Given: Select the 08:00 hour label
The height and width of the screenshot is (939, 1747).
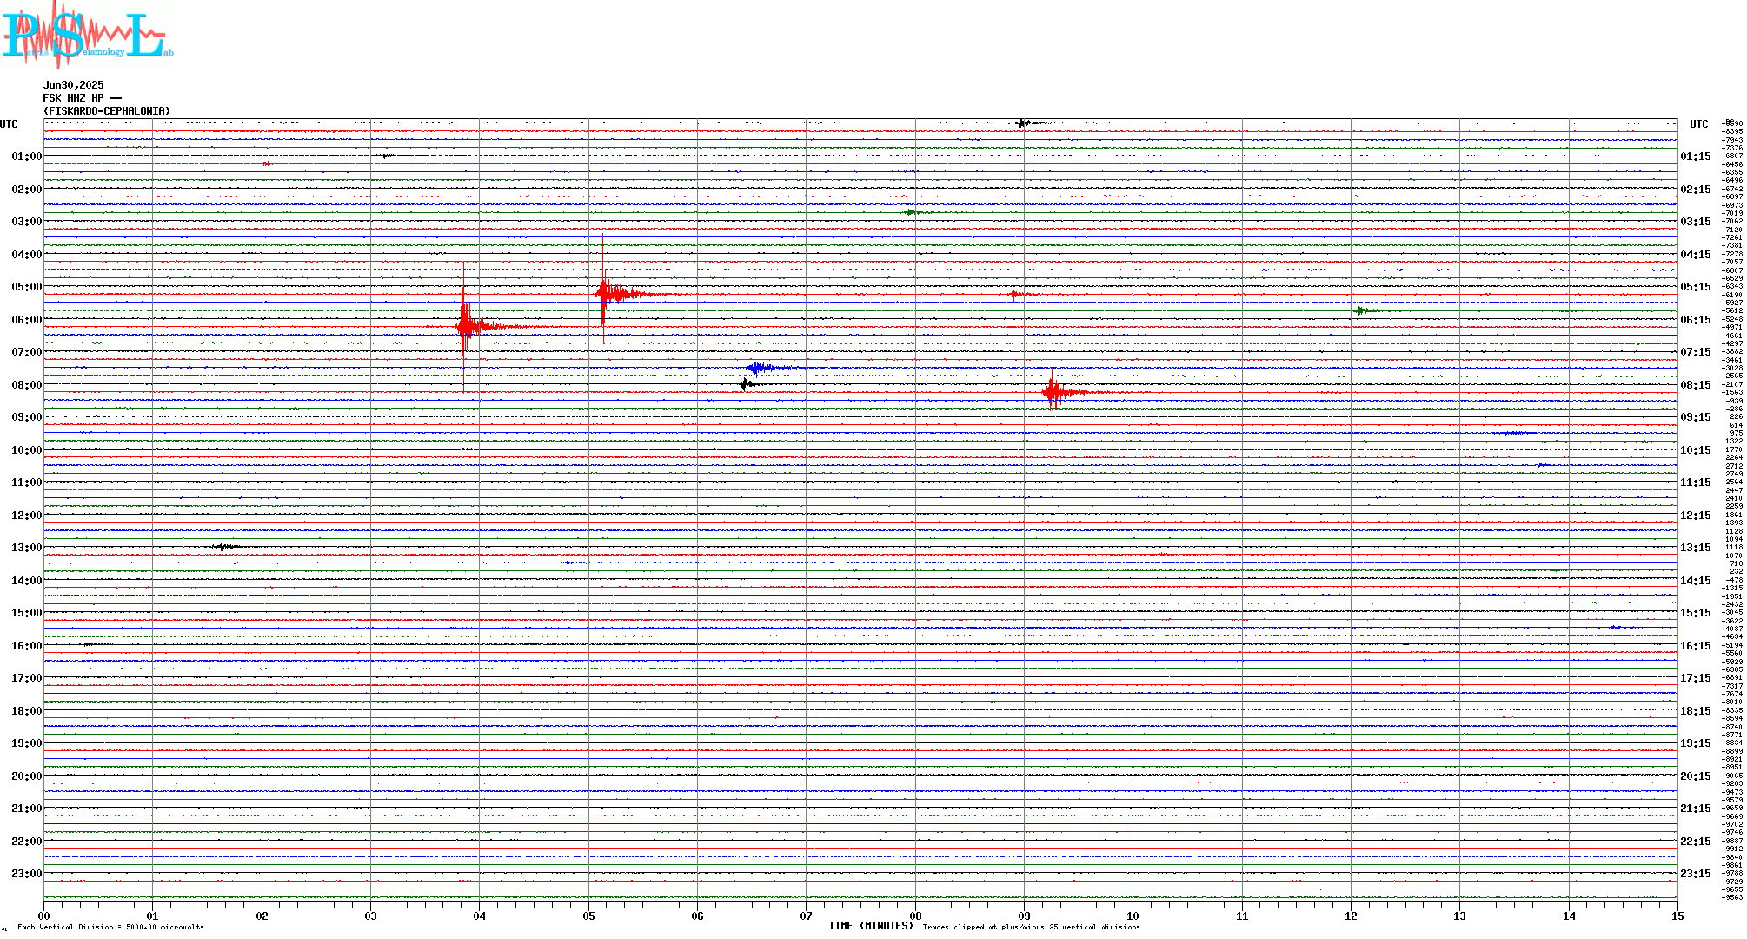Looking at the screenshot, I should (x=27, y=385).
